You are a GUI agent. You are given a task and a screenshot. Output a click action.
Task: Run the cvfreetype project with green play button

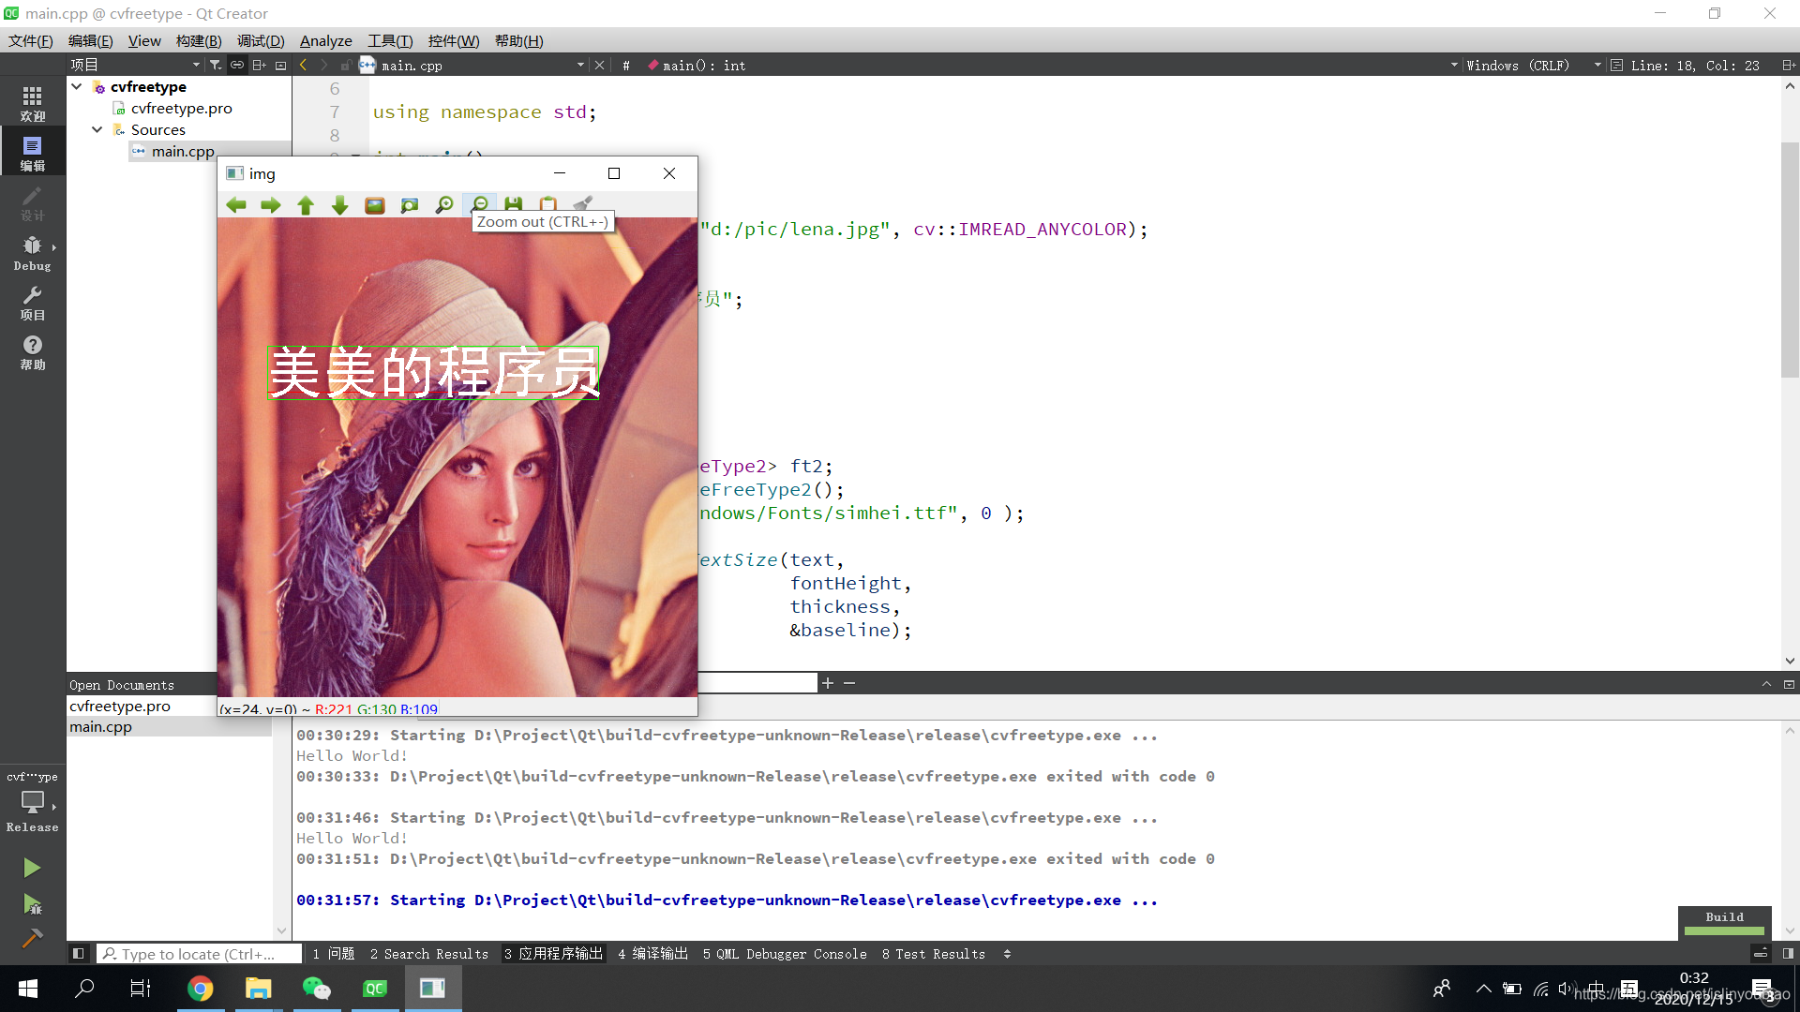[x=33, y=867]
